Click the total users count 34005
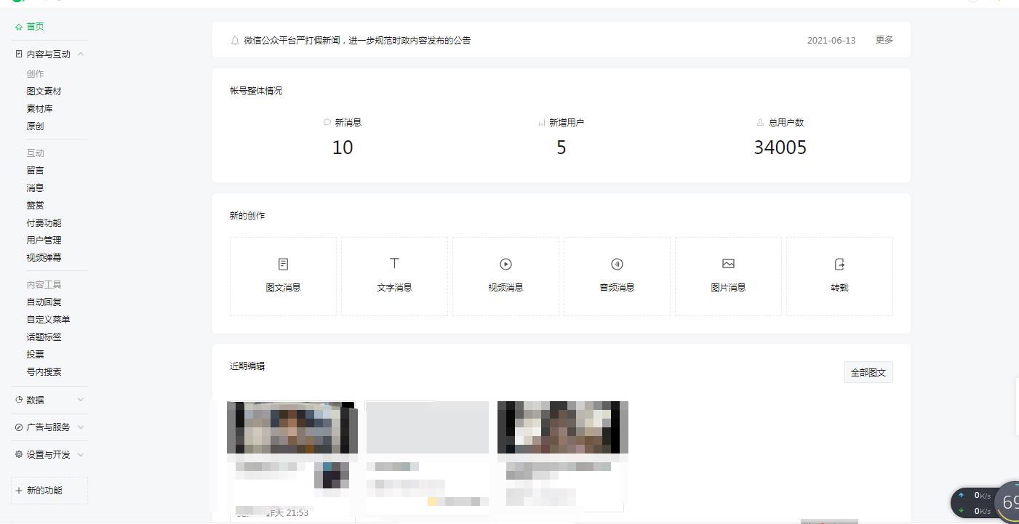The image size is (1019, 524). (x=780, y=148)
